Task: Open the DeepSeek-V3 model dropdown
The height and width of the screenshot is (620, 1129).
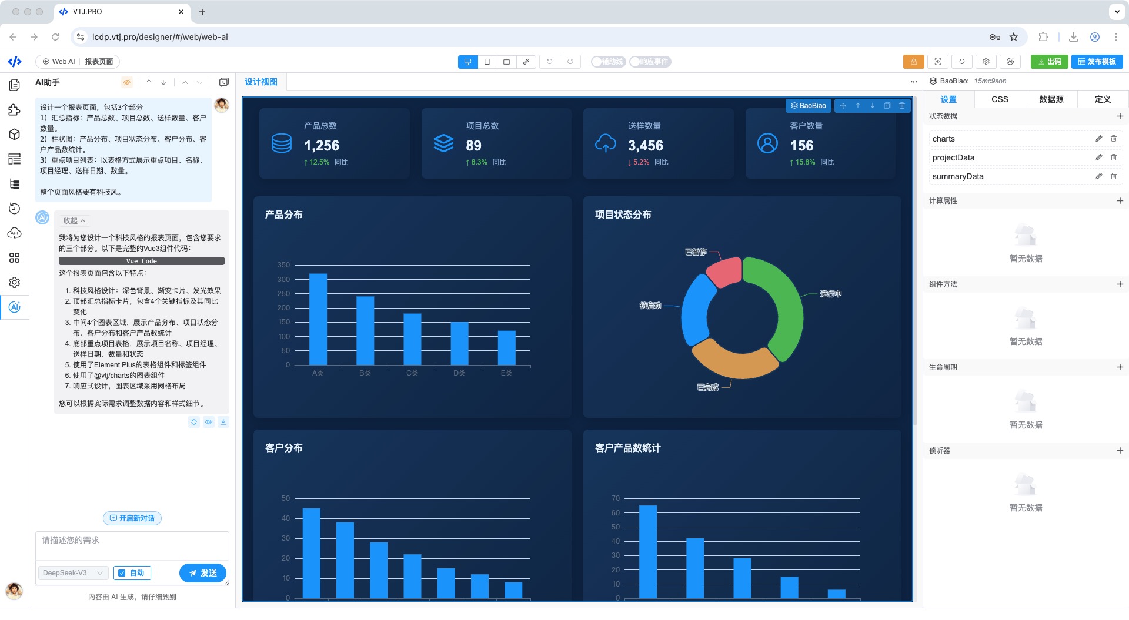Action: pyautogui.click(x=73, y=573)
